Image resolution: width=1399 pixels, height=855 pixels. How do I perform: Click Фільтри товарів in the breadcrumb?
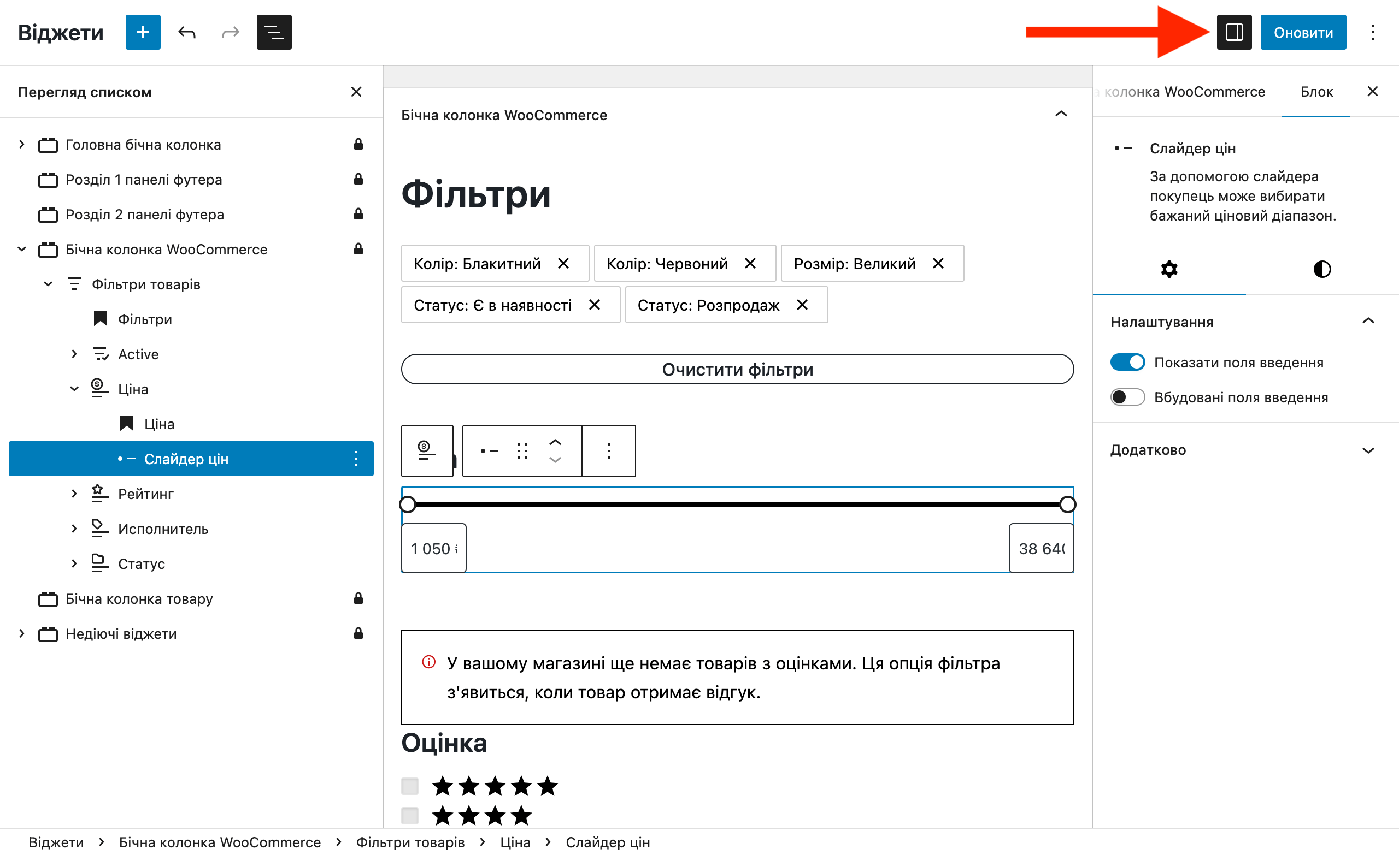(410, 842)
